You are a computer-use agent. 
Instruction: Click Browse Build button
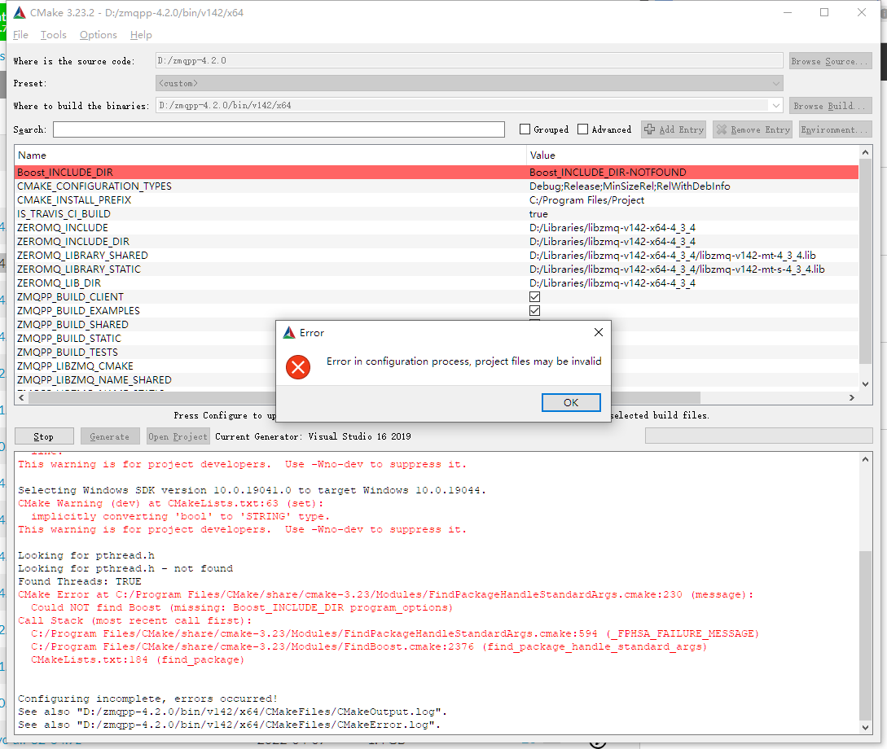830,106
